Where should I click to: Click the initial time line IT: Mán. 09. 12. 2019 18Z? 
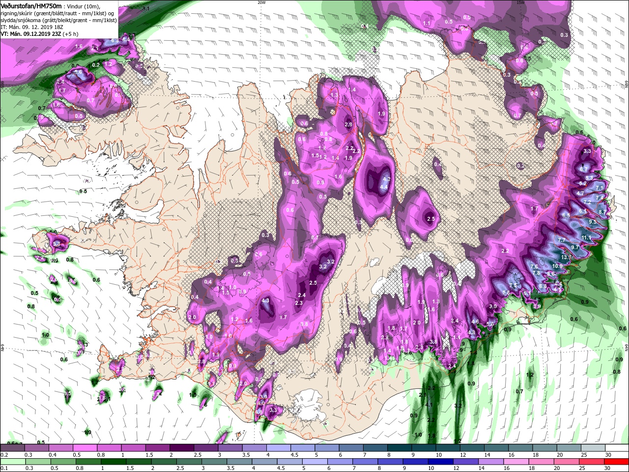32,27
